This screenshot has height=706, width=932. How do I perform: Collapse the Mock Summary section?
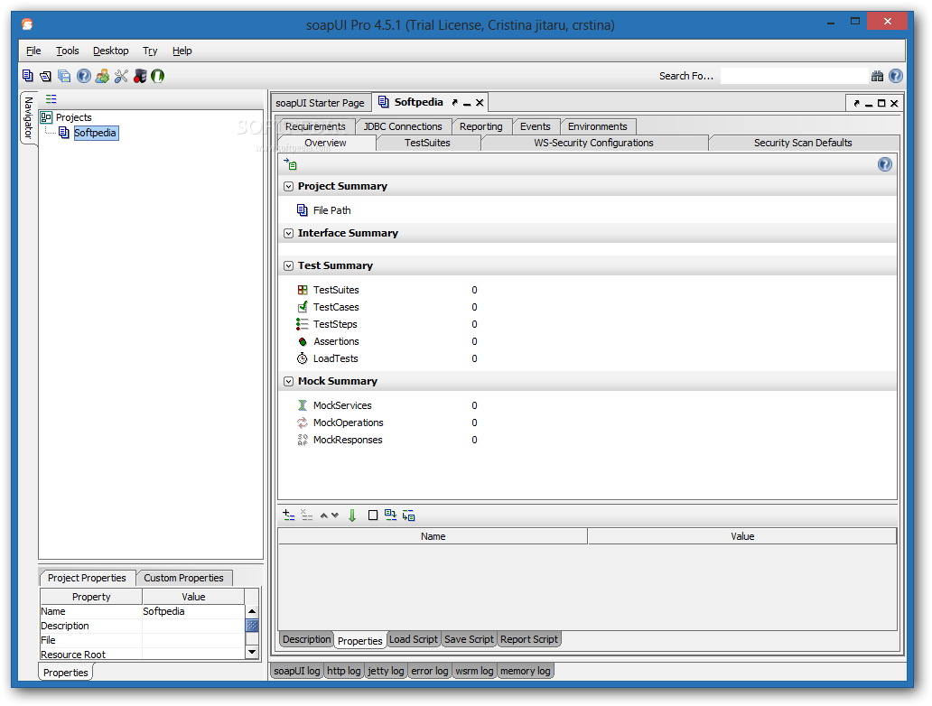tap(288, 381)
